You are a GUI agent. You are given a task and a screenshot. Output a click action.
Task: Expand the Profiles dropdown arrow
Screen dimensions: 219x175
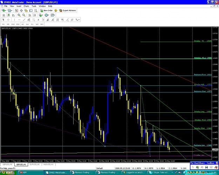click(x=12, y=10)
